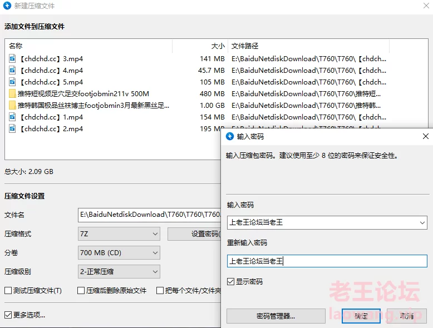Enable 压缩后删除原始文件 checkbox
433x328 pixels.
click(81, 291)
